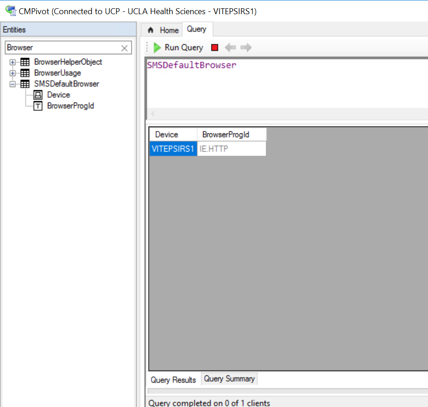428x407 pixels.
Task: Select BrowserUsage in the entities tree
Action: click(x=57, y=73)
